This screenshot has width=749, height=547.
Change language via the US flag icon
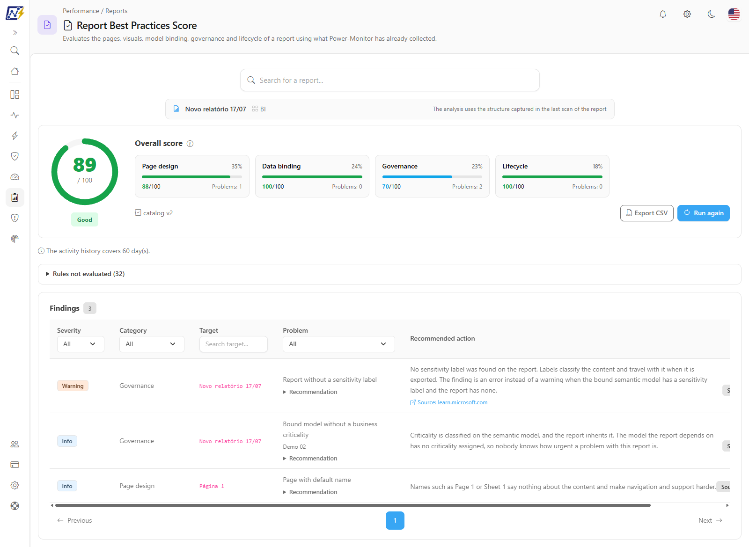tap(734, 14)
